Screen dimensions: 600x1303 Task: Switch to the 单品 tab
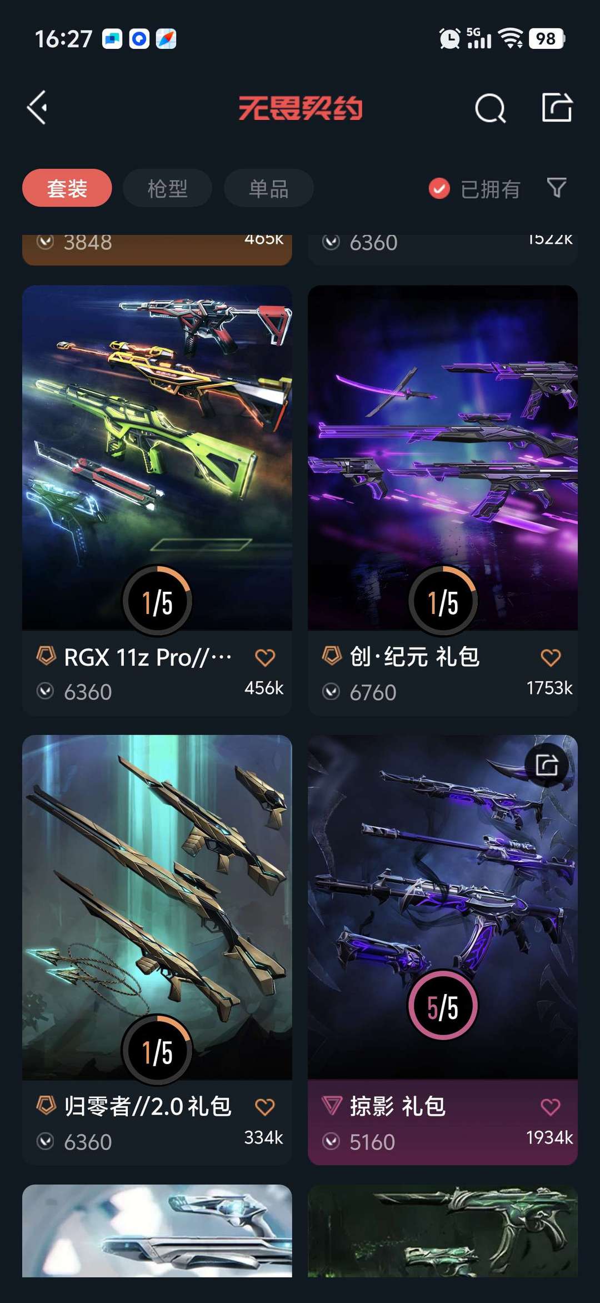[268, 188]
